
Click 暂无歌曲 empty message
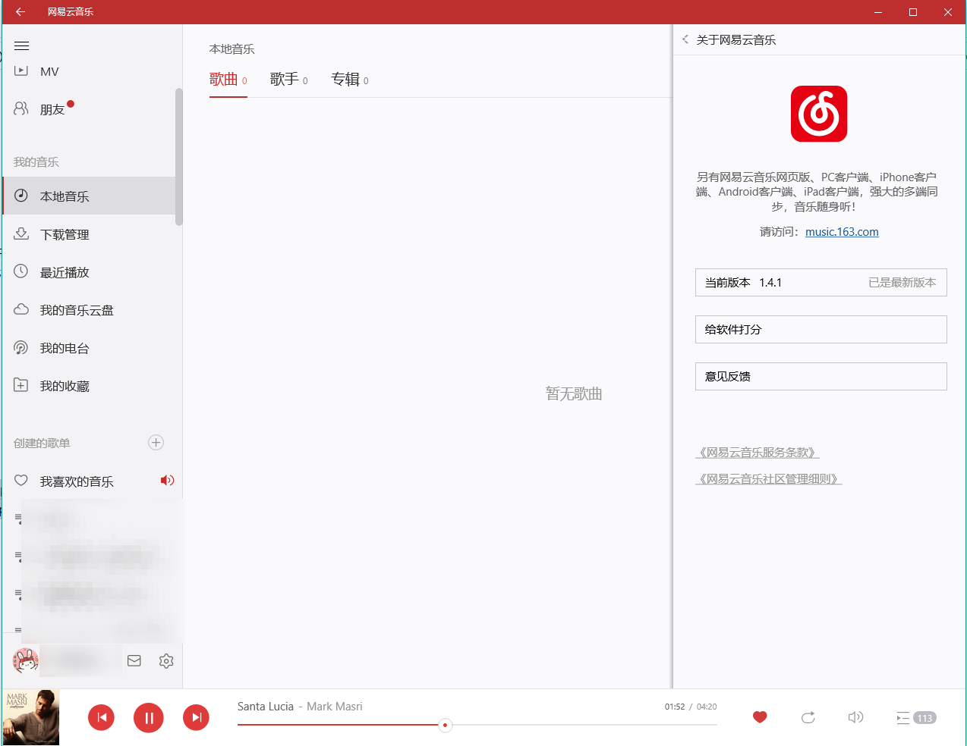(574, 394)
